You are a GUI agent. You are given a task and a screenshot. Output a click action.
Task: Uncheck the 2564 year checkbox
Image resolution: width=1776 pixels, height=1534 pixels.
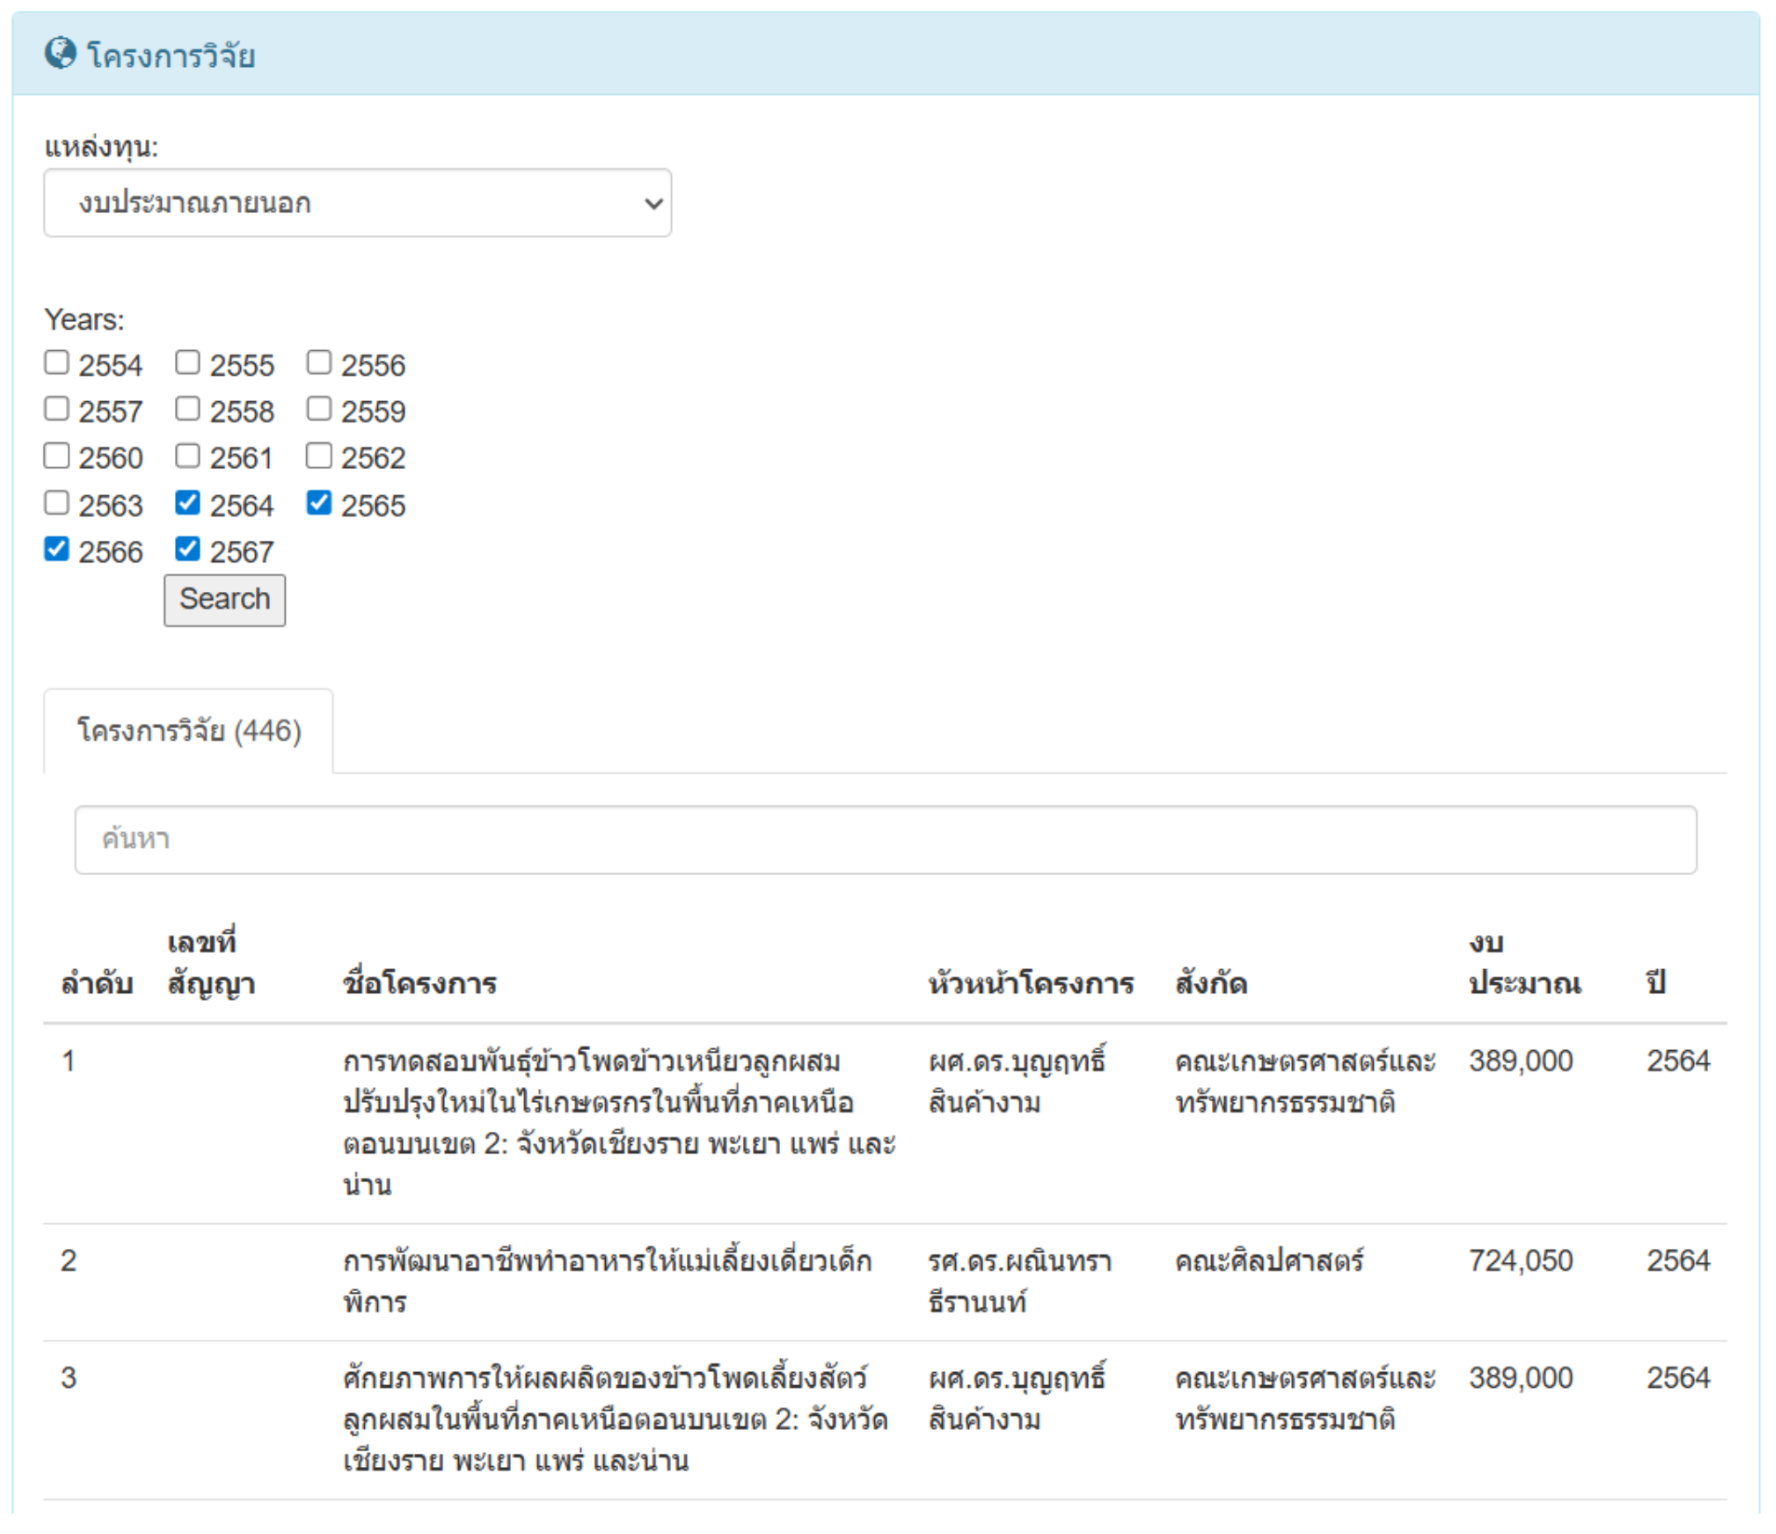pos(188,503)
